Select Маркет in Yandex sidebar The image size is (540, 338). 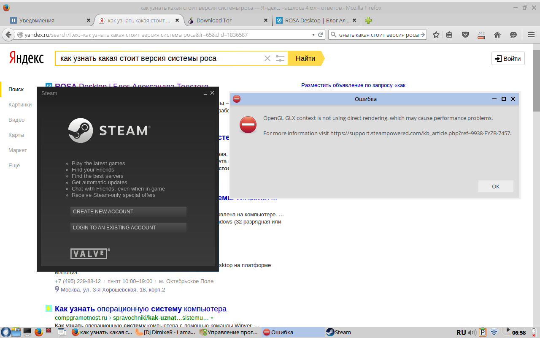18,150
